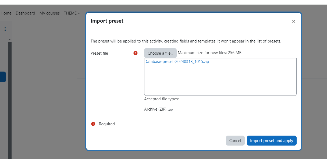Screen dimensions: 327x159
Task: Click the red required icon beside Preset file
Action: coord(136,53)
